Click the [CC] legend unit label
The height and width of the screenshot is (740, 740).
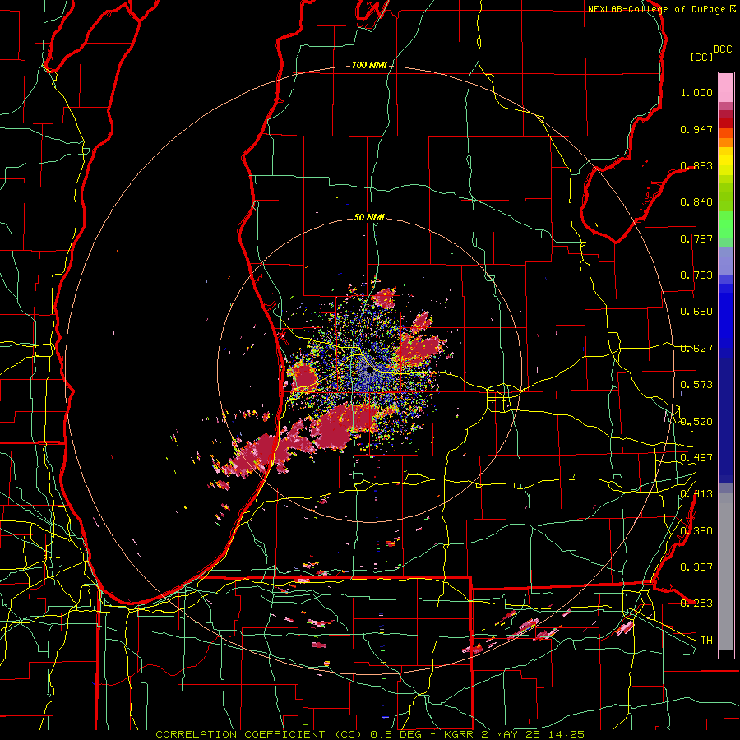(x=702, y=57)
